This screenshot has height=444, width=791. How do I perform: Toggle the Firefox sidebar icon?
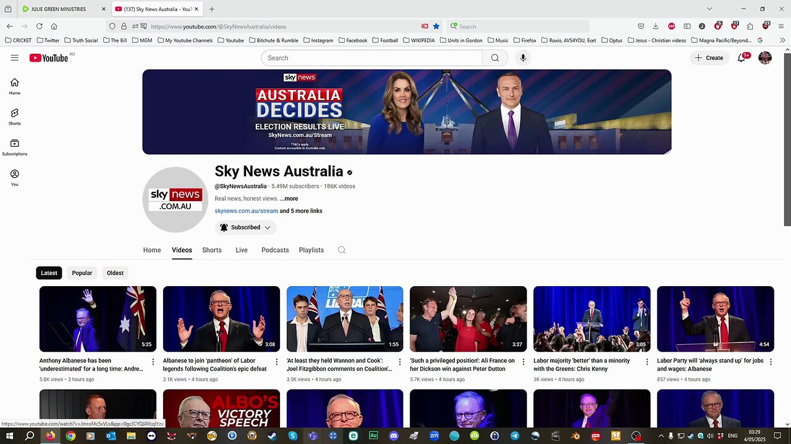687,27
